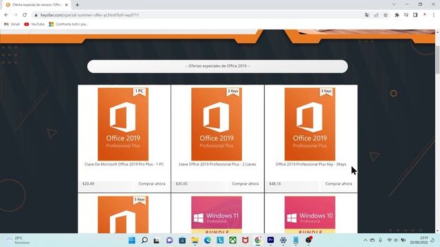Click the $20.49 price

[89, 184]
